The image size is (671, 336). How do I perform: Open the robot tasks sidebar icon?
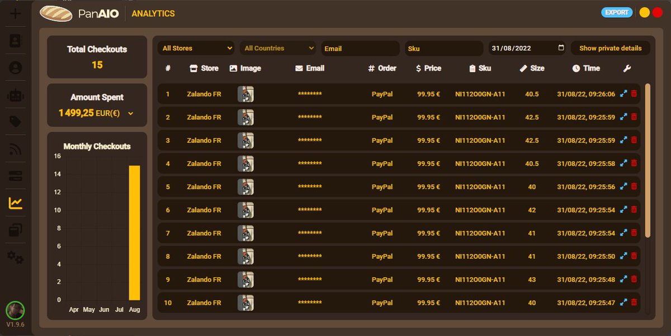pos(15,95)
